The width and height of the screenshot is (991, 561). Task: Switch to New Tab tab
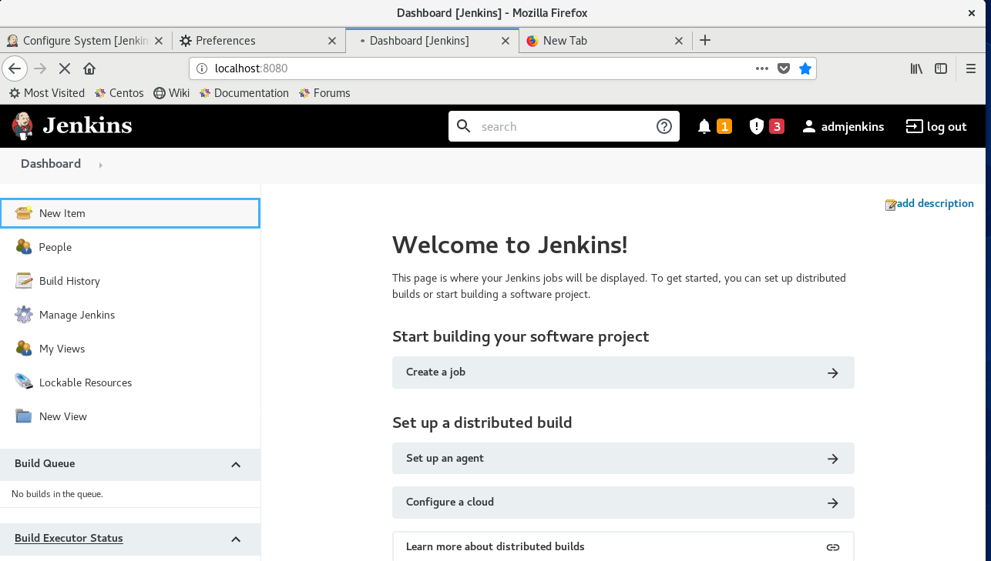[x=605, y=41]
